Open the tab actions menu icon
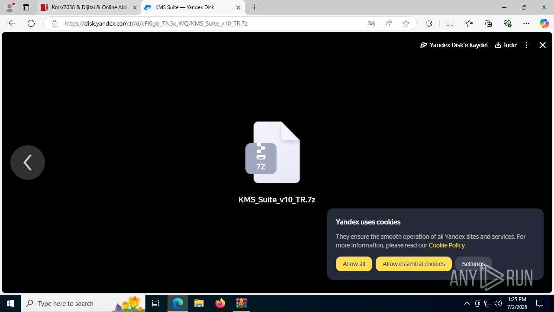 point(26,7)
